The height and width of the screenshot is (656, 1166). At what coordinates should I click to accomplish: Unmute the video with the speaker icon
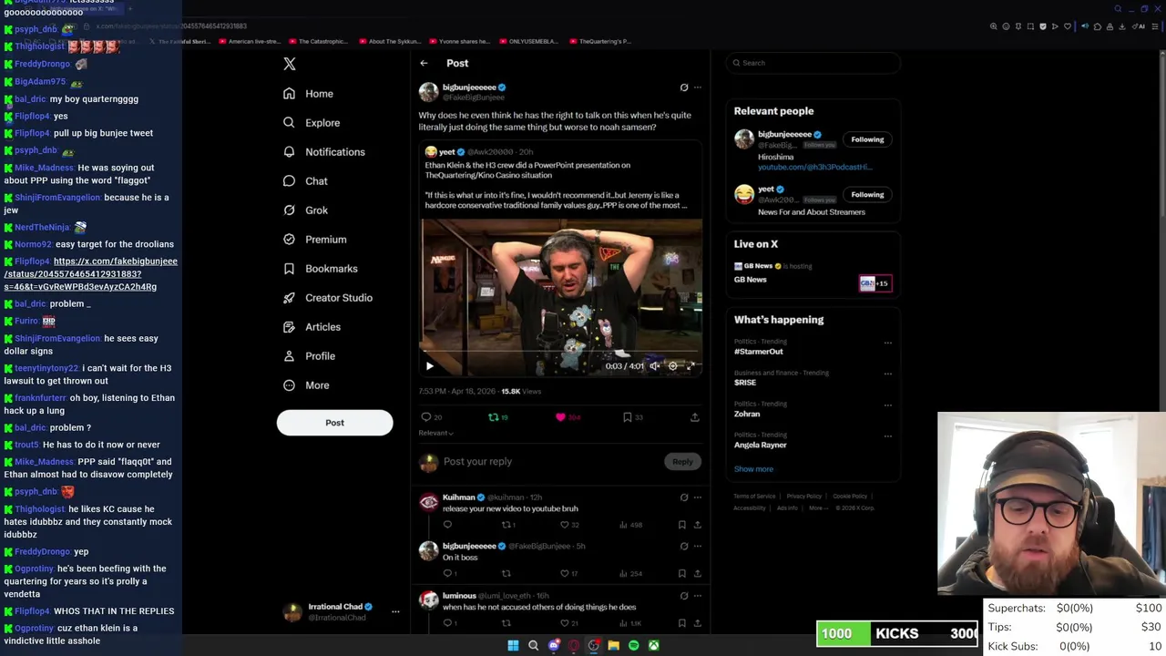(x=654, y=366)
